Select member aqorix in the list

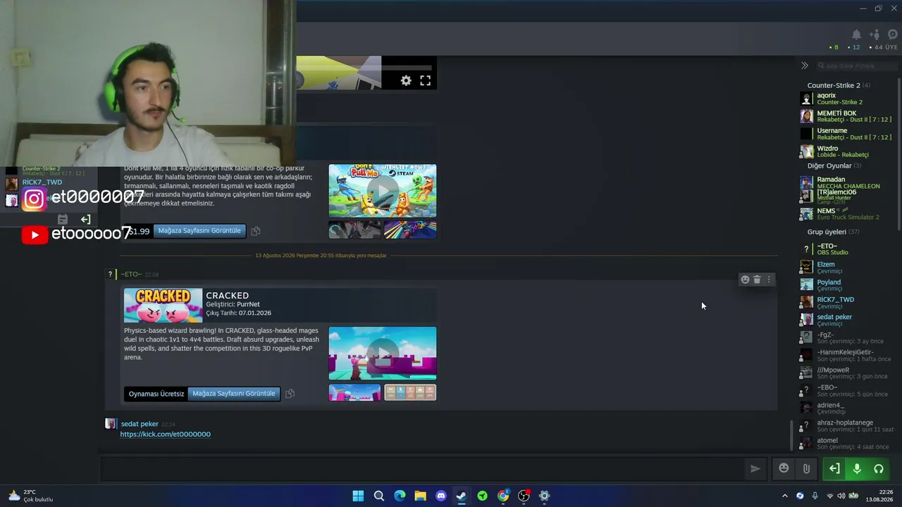[848, 99]
